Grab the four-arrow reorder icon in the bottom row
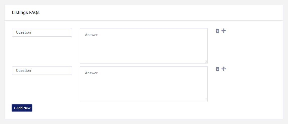Image resolution: width=288 pixels, height=124 pixels. (224, 69)
